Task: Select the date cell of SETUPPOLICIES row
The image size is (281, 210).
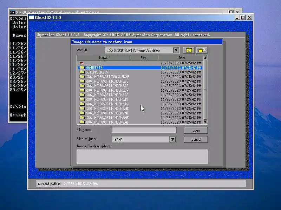Action: click(x=181, y=72)
